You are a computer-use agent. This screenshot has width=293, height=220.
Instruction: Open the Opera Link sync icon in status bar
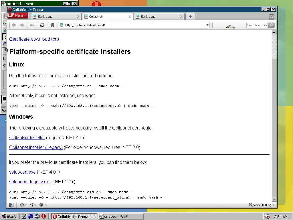tap(22, 205)
